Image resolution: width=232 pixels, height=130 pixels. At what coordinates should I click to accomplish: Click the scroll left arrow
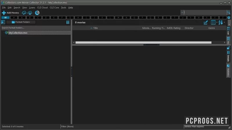[74, 43]
